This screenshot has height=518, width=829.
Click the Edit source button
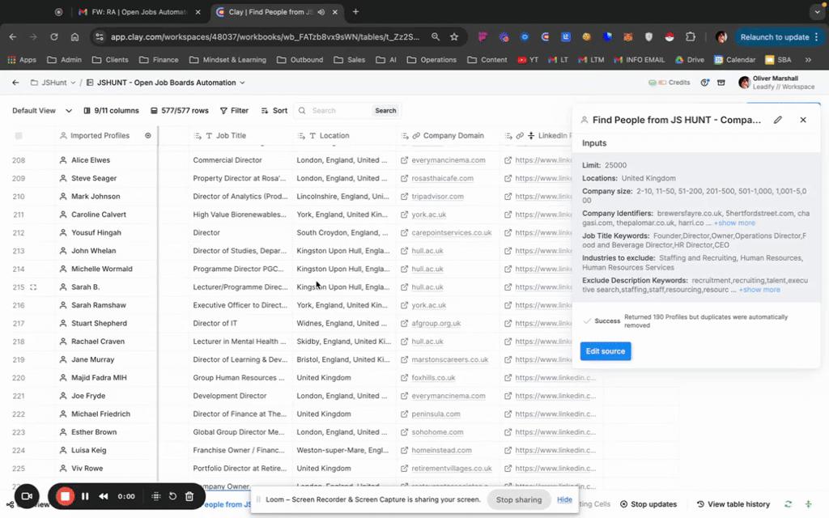(x=605, y=351)
